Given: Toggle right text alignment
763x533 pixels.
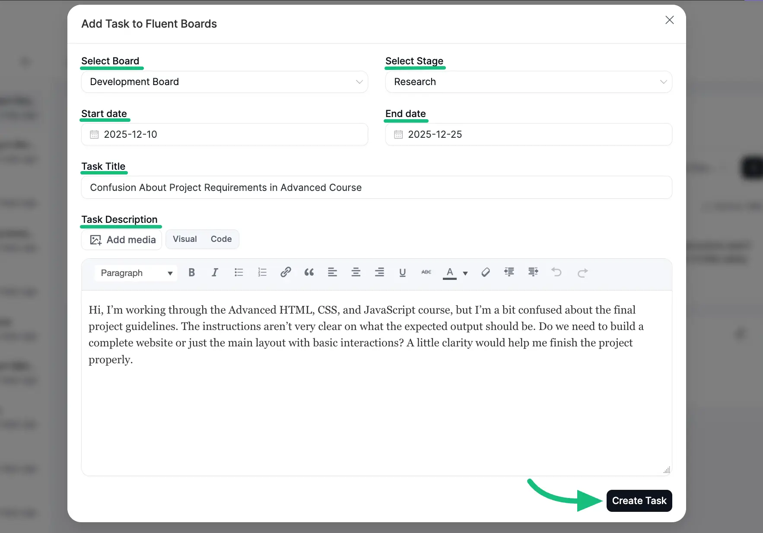Looking at the screenshot, I should [379, 273].
